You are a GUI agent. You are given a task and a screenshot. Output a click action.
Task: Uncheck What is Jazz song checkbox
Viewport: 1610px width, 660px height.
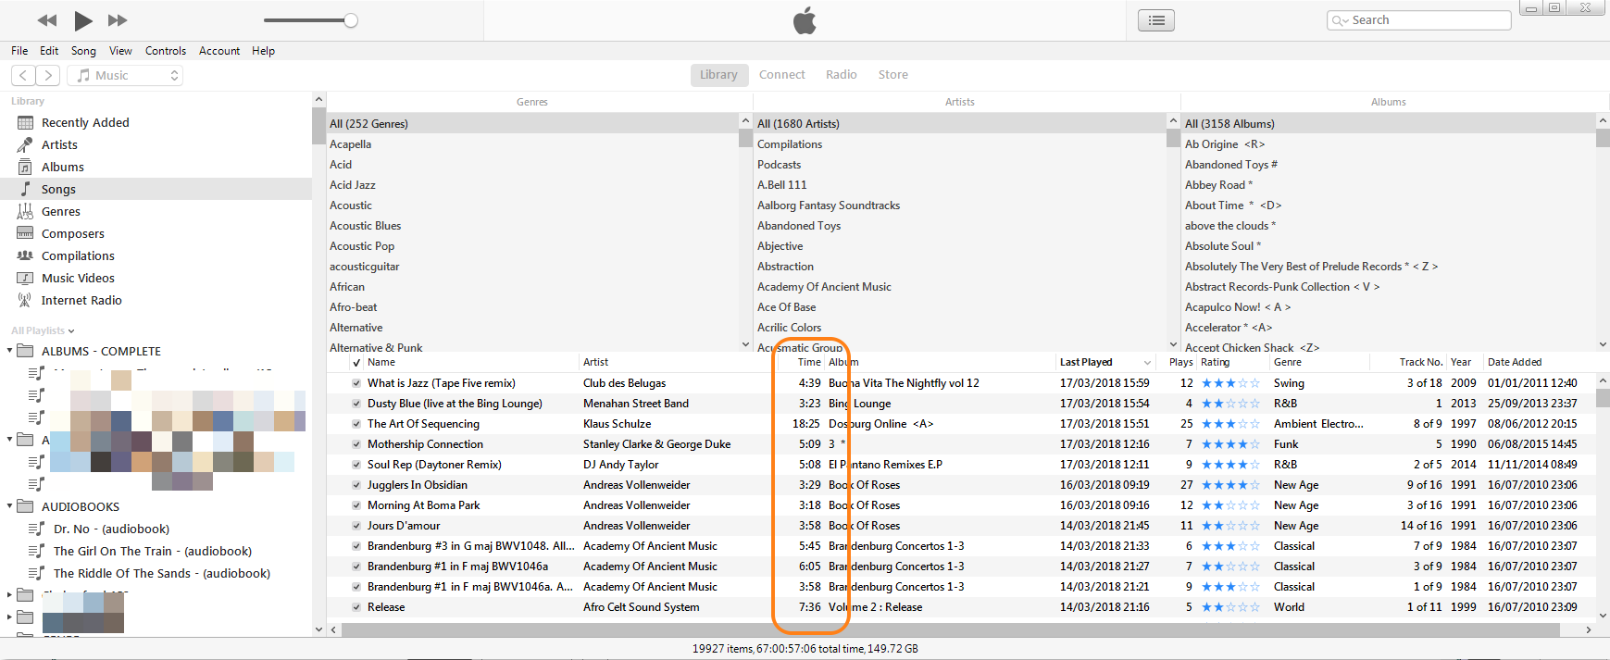click(356, 383)
